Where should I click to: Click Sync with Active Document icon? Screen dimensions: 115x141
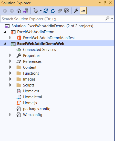(x=46, y=11)
